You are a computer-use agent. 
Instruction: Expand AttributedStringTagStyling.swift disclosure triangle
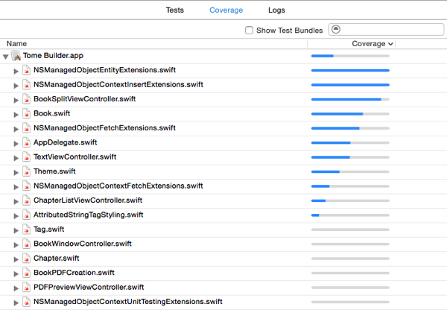pos(16,216)
